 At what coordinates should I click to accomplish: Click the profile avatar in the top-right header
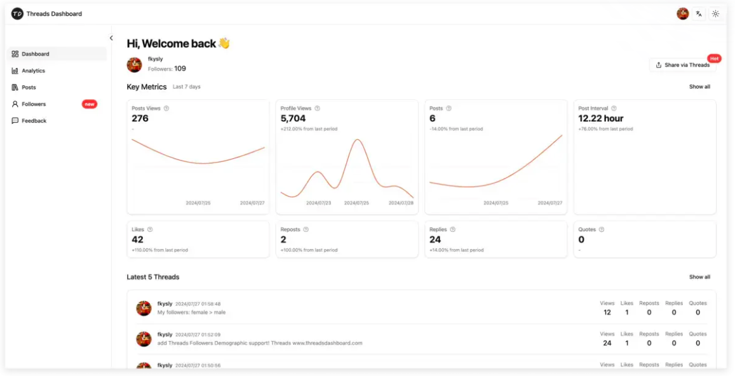682,13
